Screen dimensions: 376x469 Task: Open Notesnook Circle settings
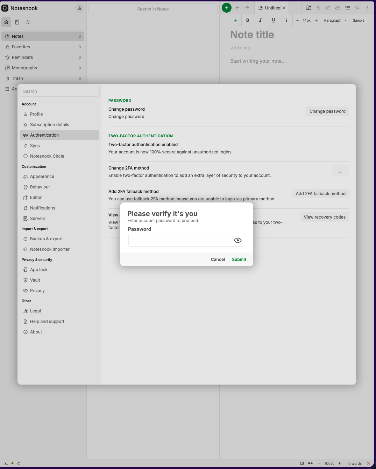[59, 156]
